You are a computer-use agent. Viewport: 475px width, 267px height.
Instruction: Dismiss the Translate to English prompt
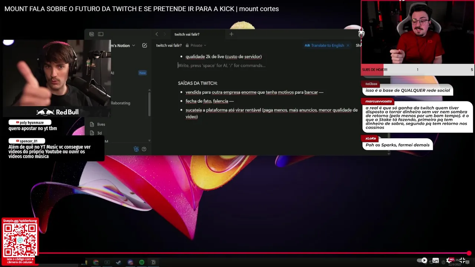348,45
